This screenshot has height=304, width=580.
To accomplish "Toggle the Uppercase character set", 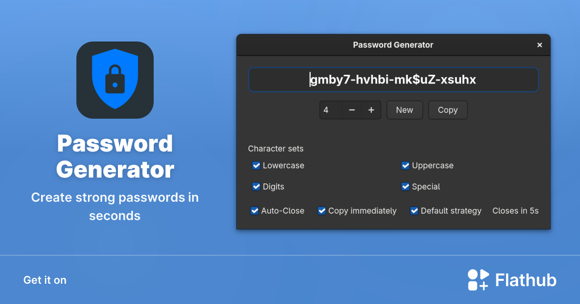I will click(x=406, y=166).
